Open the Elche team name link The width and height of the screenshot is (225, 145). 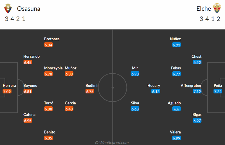click(204, 9)
